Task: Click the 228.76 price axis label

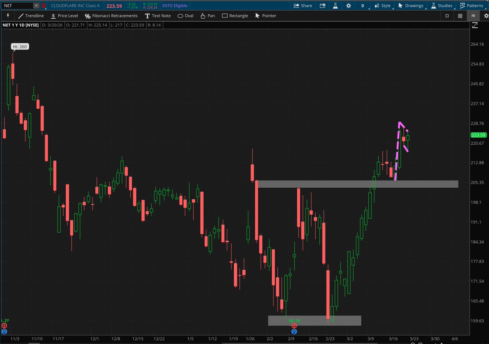Action: [477, 123]
